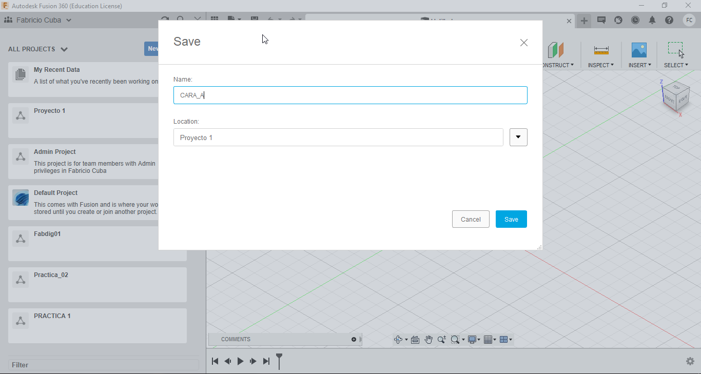This screenshot has width=701, height=374.
Task: Step back one timeline feature
Action: 228,361
